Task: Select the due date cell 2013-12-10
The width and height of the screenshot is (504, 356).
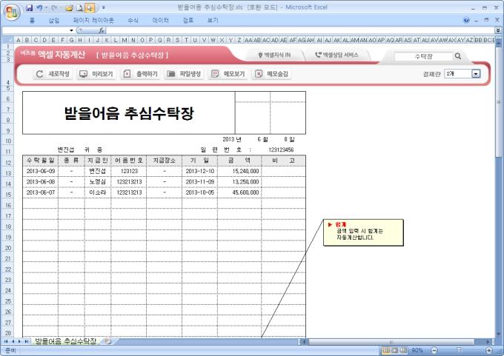Action: coord(199,171)
